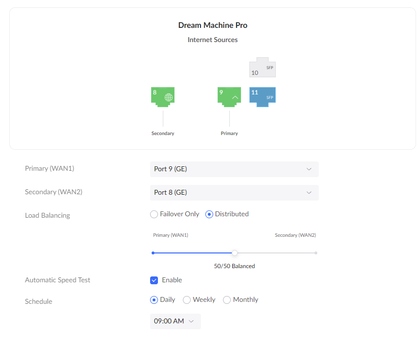Open the Primary (WAN1) port dropdown

pos(234,169)
